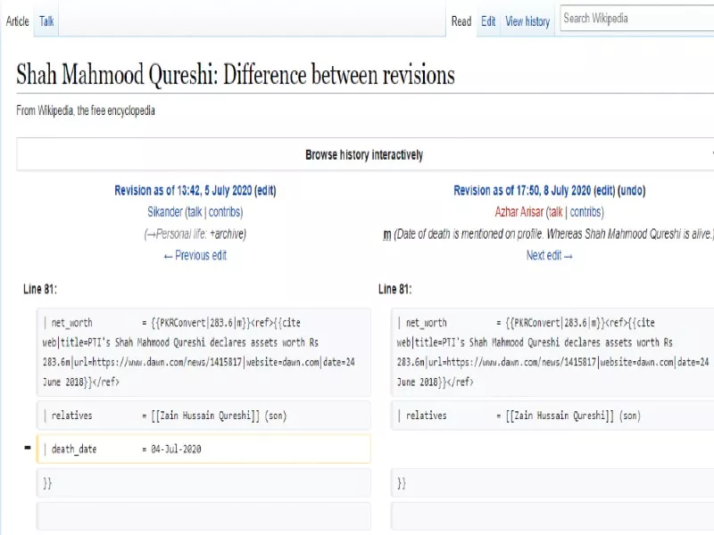Open user Sikander's page

point(165,212)
